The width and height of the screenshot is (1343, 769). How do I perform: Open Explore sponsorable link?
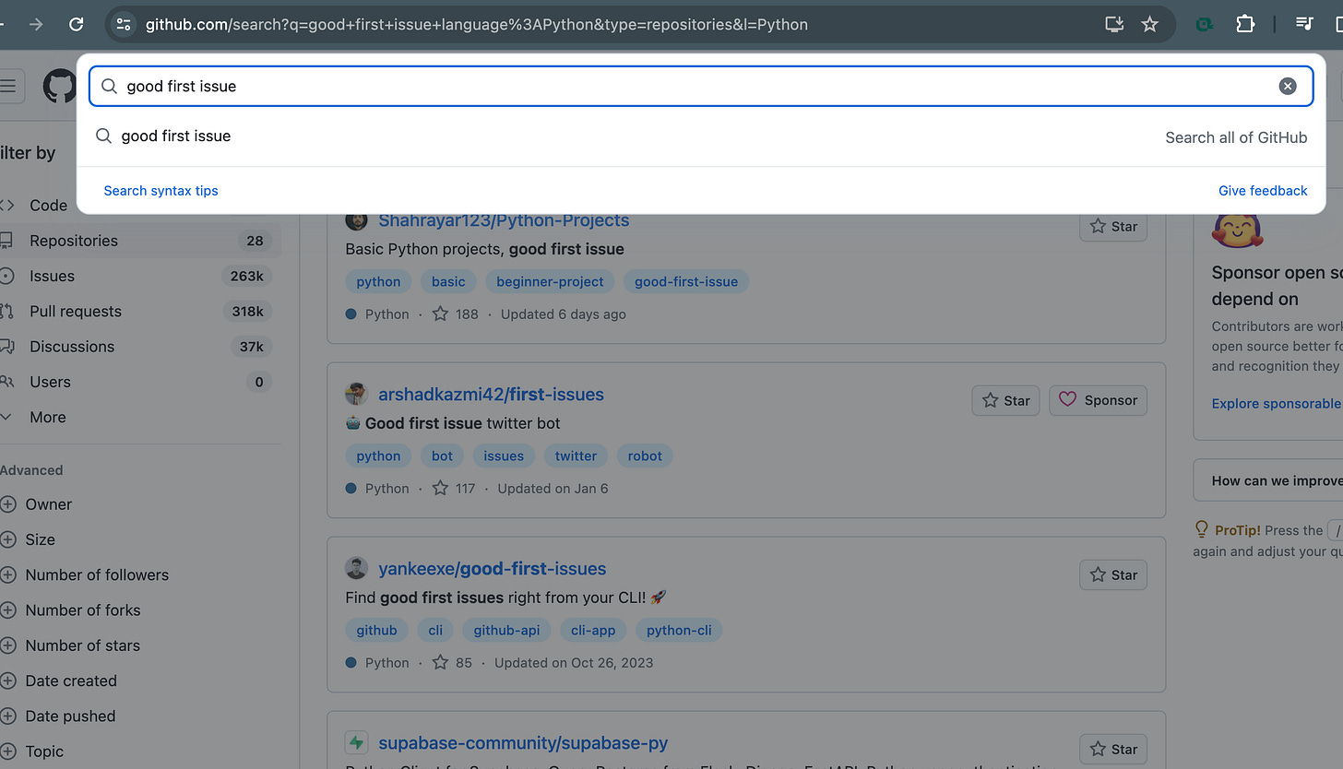1277,403
